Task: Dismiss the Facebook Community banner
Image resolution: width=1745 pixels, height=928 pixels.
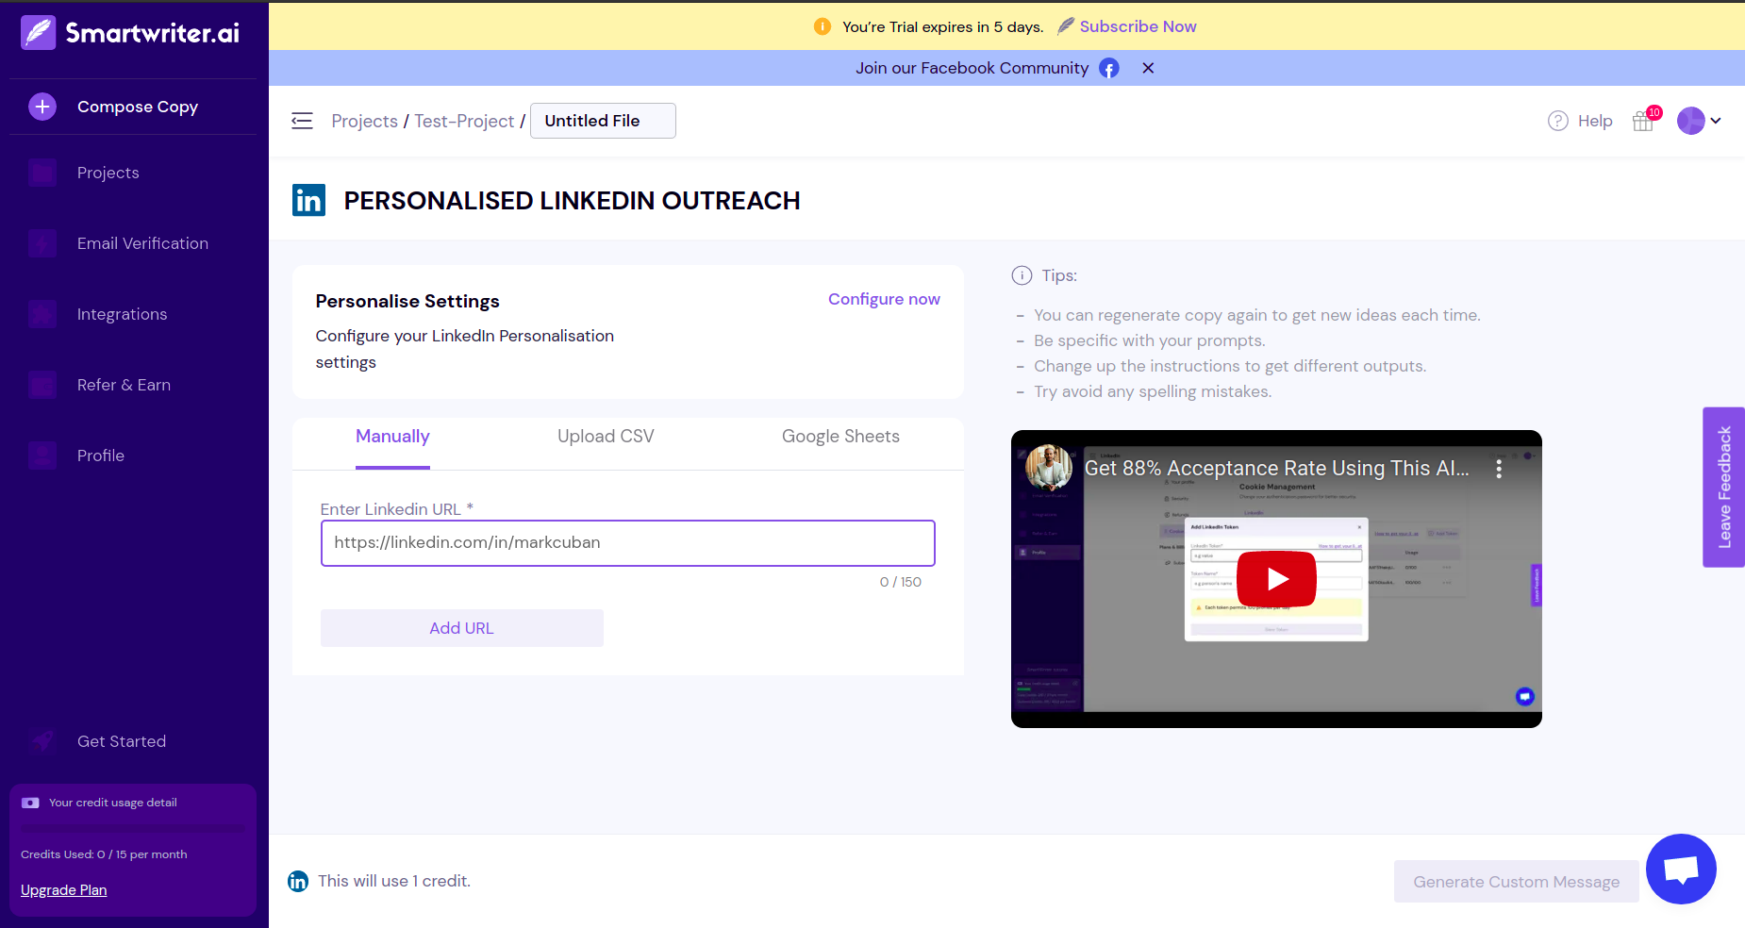Action: click(x=1148, y=68)
